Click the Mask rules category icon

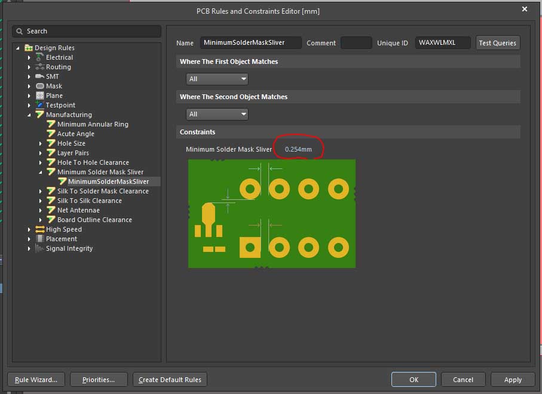(x=40, y=86)
